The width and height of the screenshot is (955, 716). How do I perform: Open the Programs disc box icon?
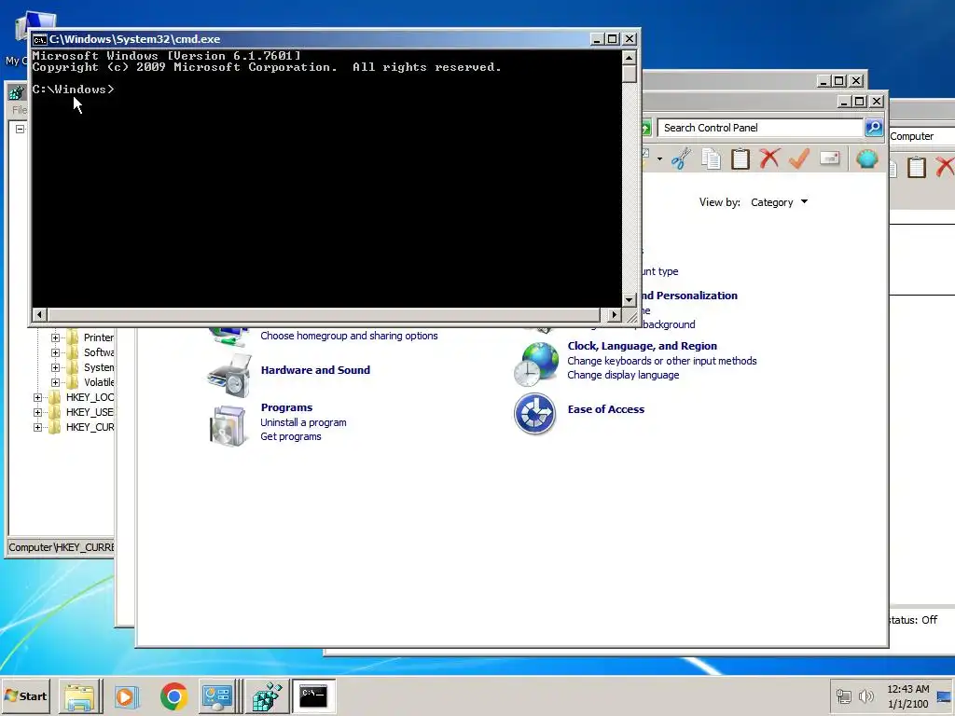point(228,425)
